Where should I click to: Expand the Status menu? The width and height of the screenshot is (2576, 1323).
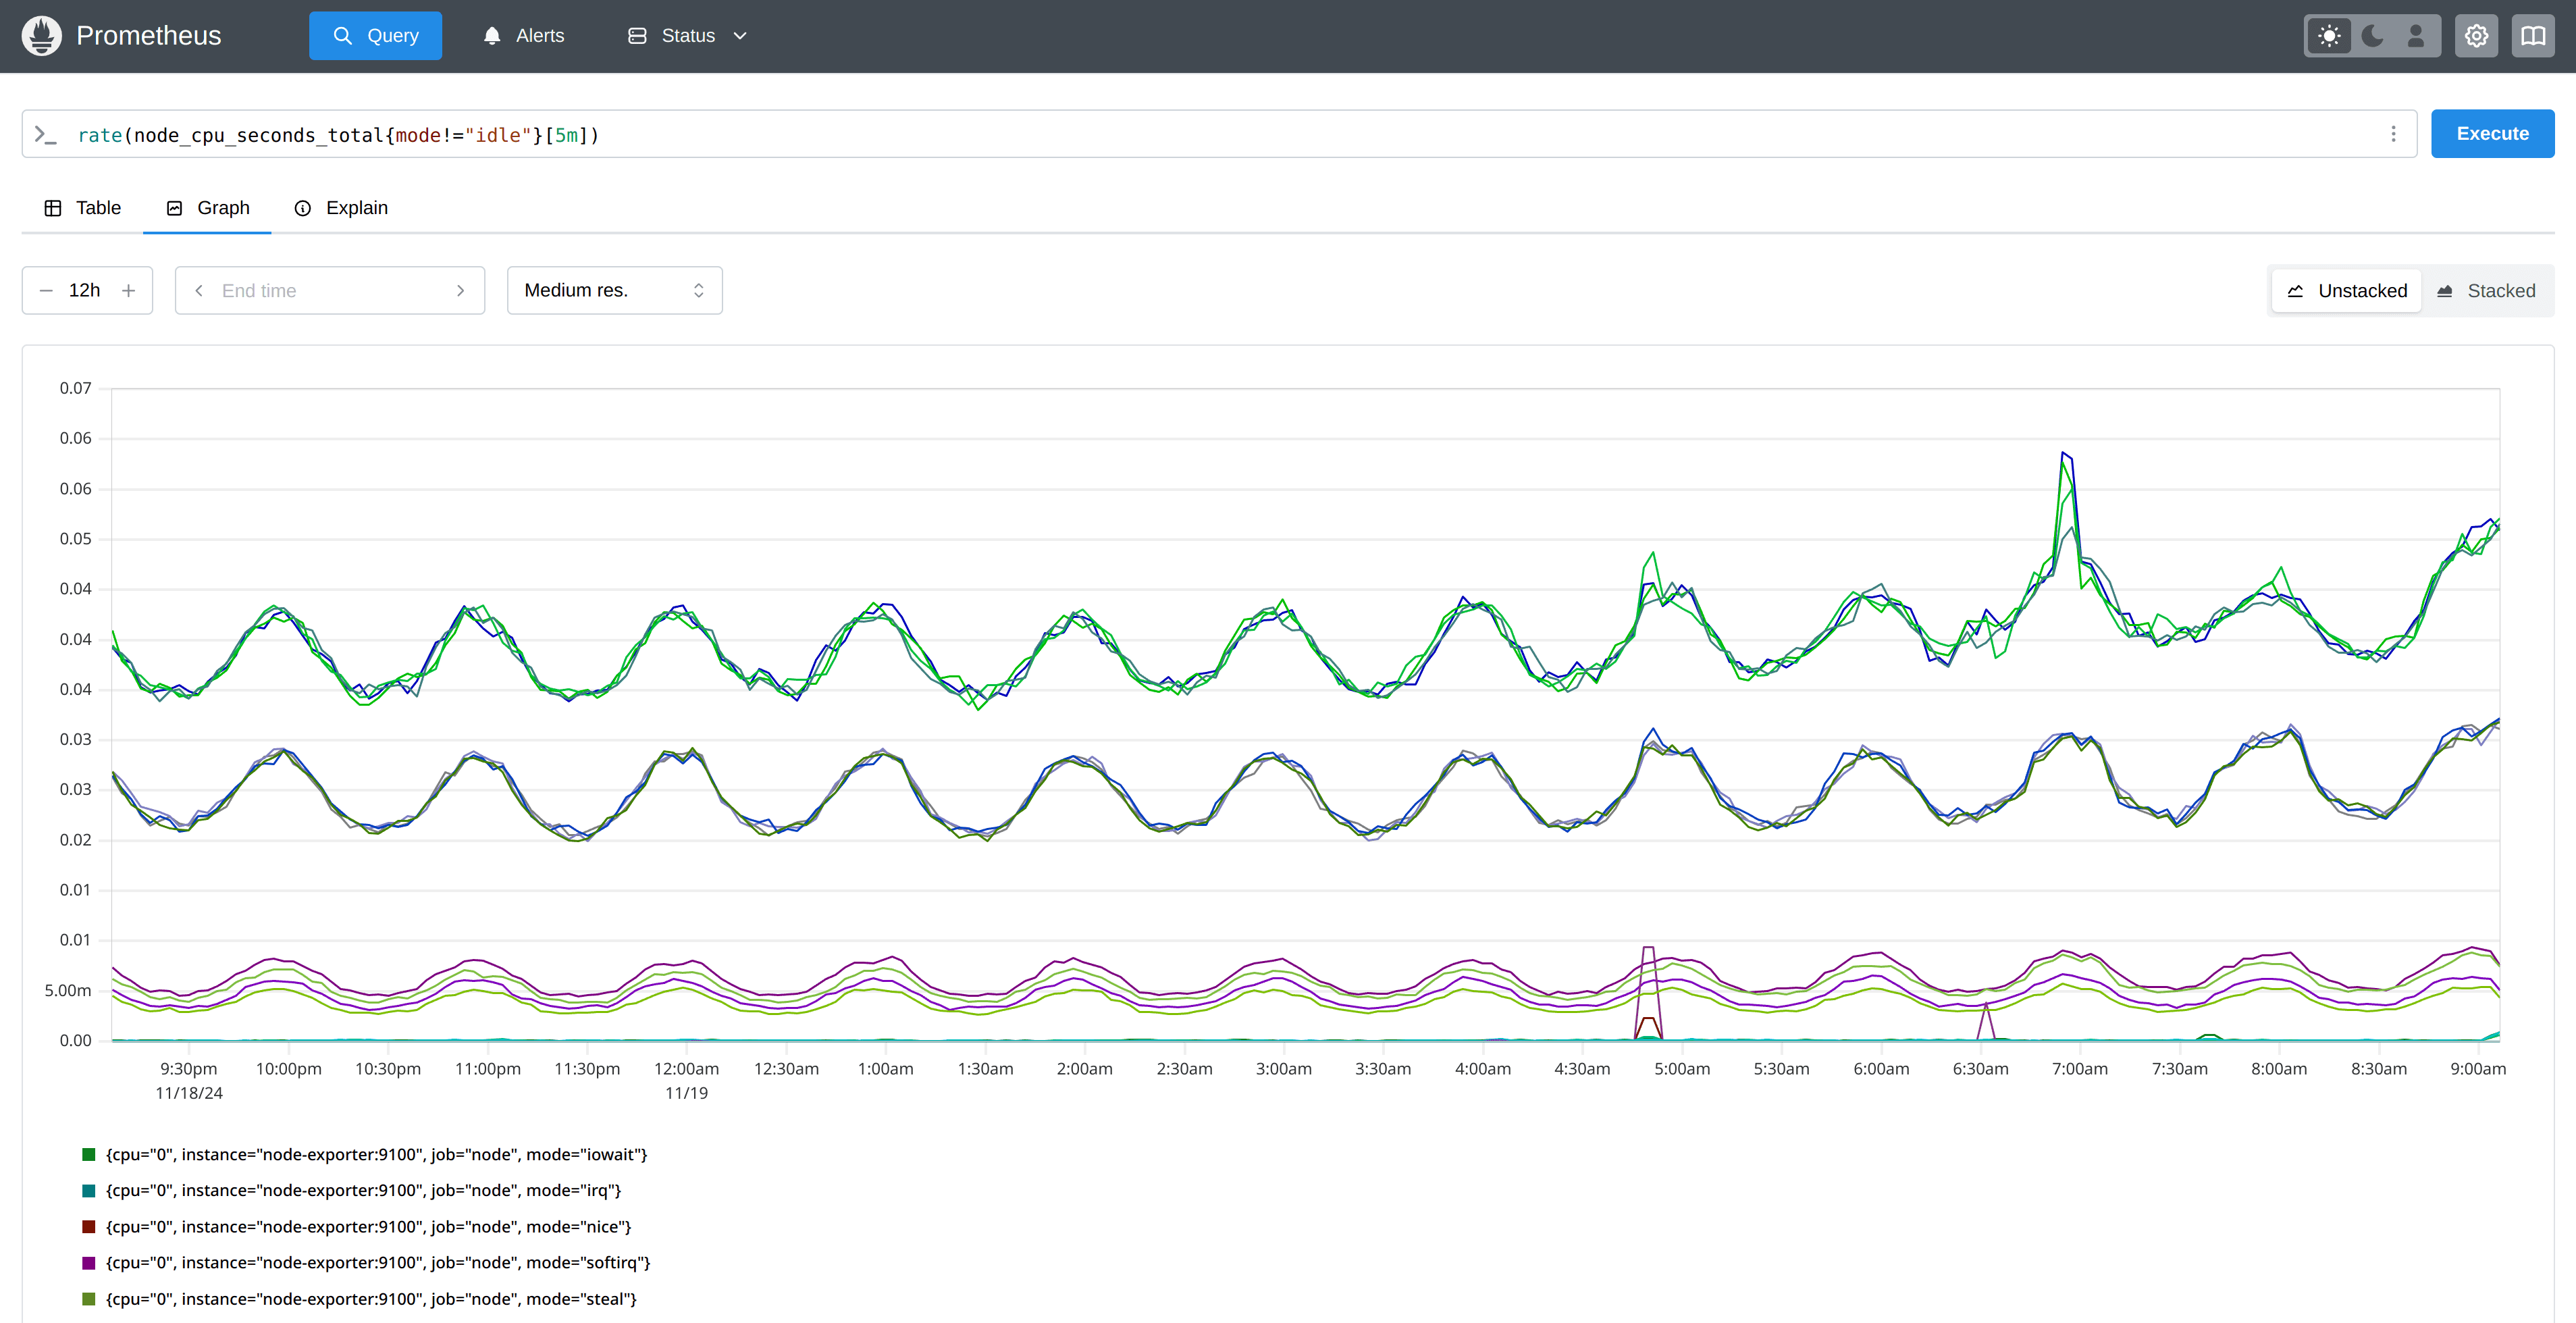pyautogui.click(x=688, y=36)
